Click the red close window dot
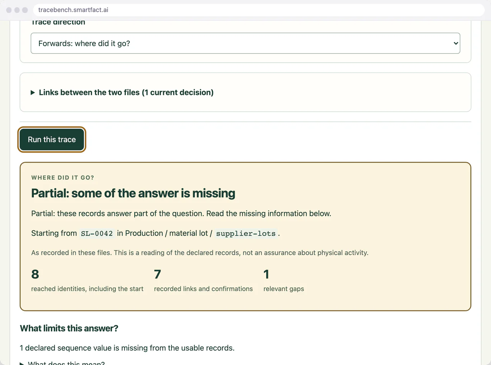 pyautogui.click(x=9, y=10)
